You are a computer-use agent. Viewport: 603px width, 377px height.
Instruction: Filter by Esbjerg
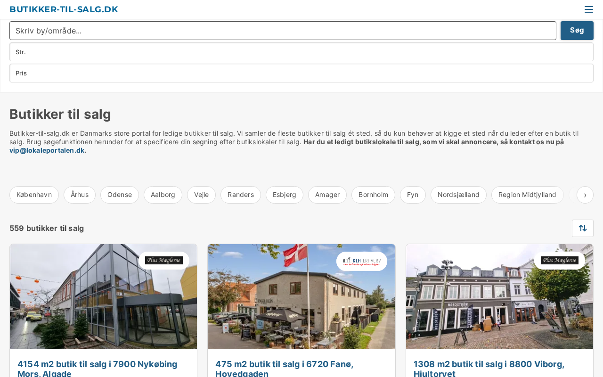tap(285, 195)
